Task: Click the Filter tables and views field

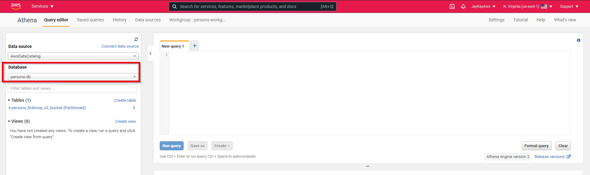Action: 72,88
